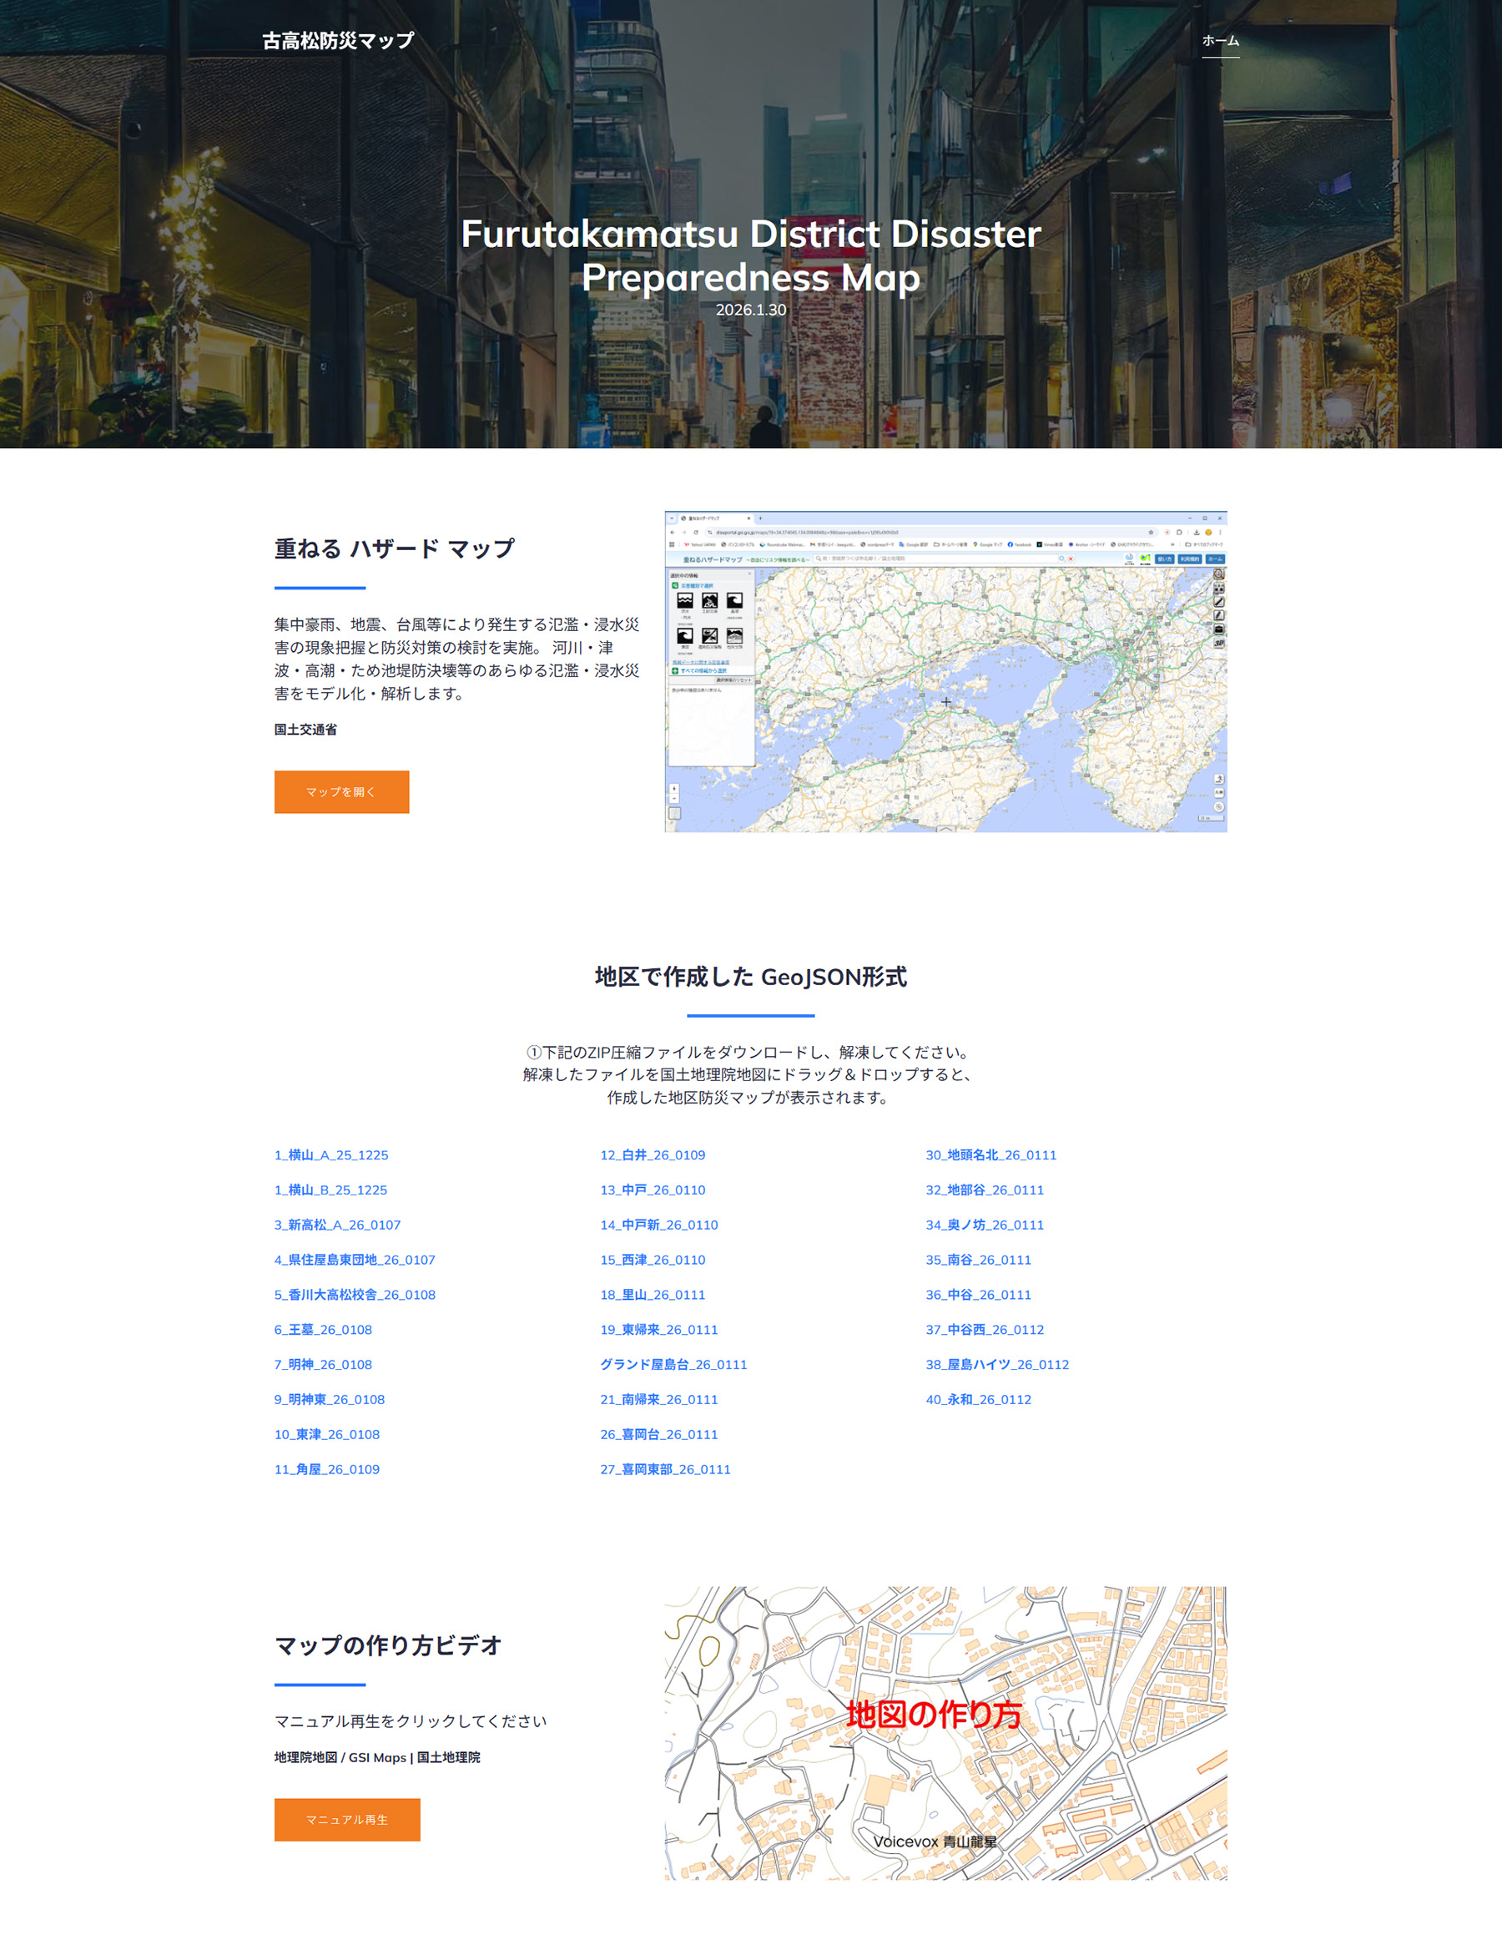The image size is (1502, 1935).
Task: Open the 30_地頭名北_26_0111 link
Action: coord(990,1154)
